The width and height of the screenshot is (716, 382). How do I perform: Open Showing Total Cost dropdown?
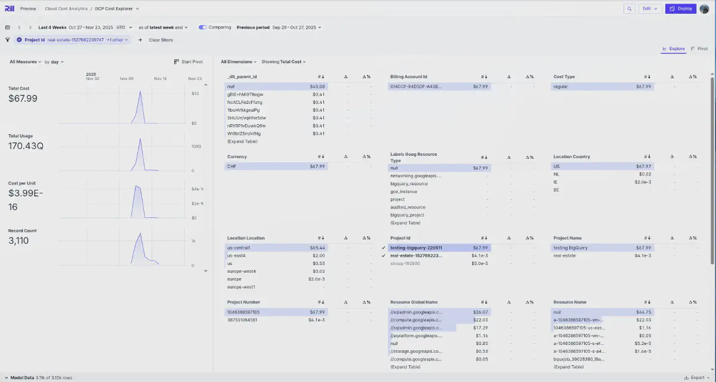click(284, 62)
